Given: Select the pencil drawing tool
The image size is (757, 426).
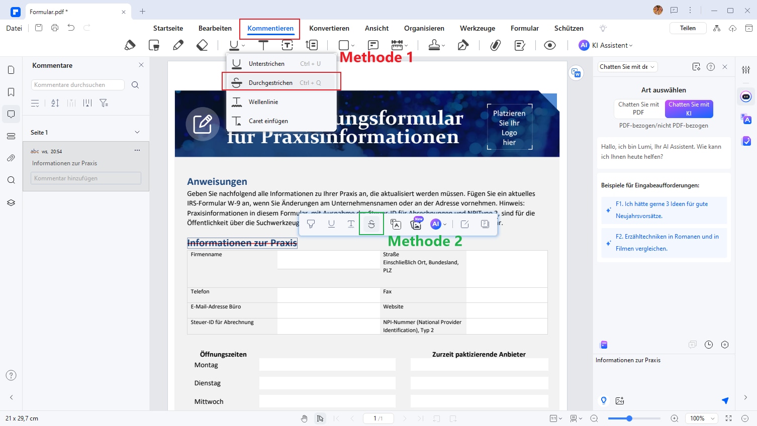Looking at the screenshot, I should [178, 45].
